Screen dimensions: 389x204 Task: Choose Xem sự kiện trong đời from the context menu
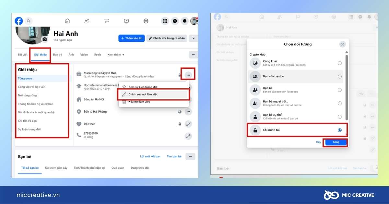154,87
